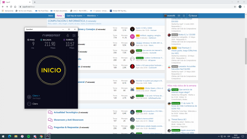Click the globe icon beside Claro server
247x139 pixels.
29,97
